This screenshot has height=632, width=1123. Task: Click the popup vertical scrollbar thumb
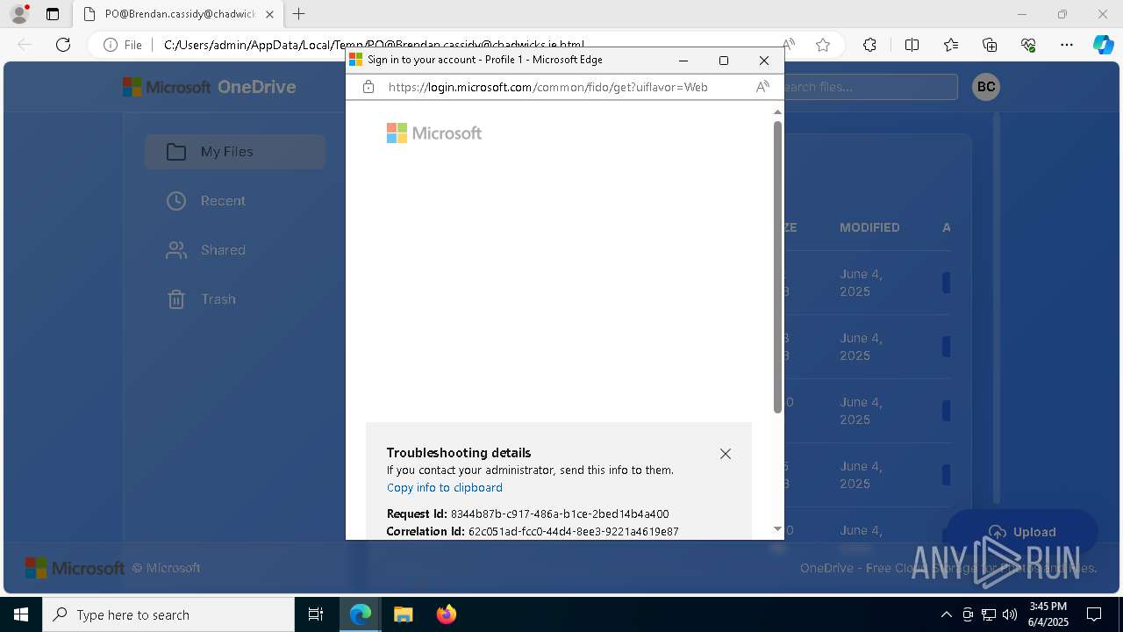click(x=777, y=267)
